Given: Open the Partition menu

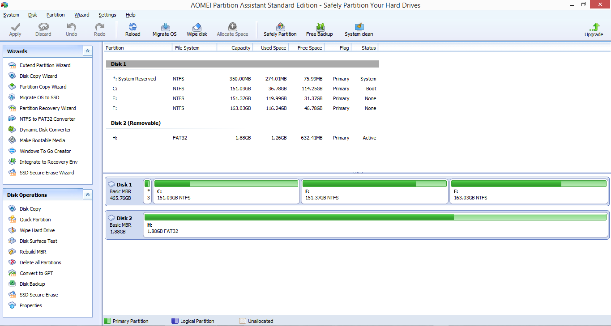Looking at the screenshot, I should point(56,15).
